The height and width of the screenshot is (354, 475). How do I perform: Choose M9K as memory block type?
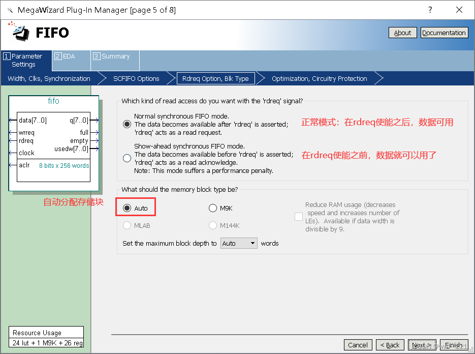click(212, 208)
